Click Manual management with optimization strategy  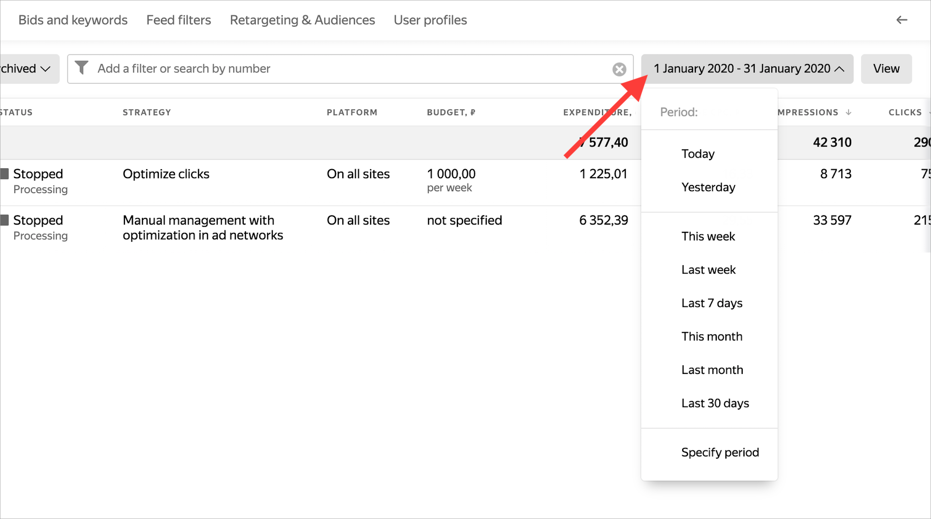pos(203,228)
